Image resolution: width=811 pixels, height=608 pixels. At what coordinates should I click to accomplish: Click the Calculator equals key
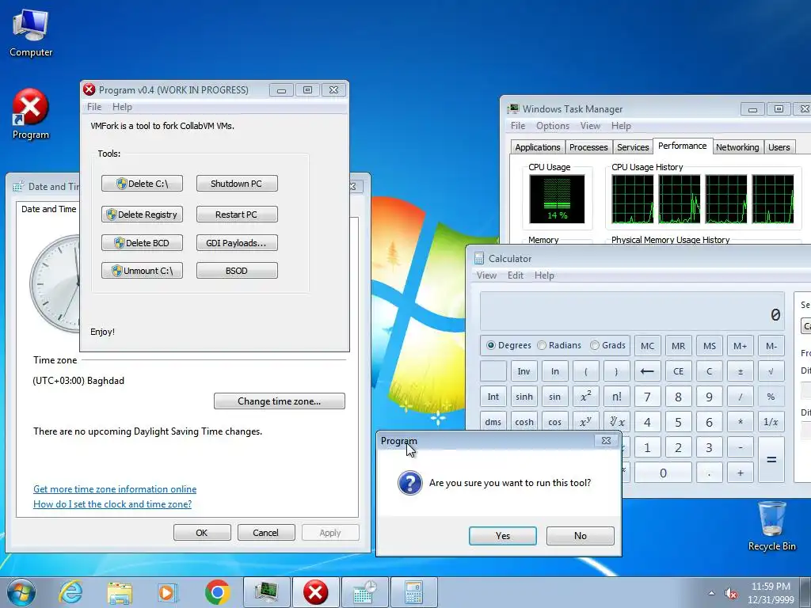(x=771, y=460)
